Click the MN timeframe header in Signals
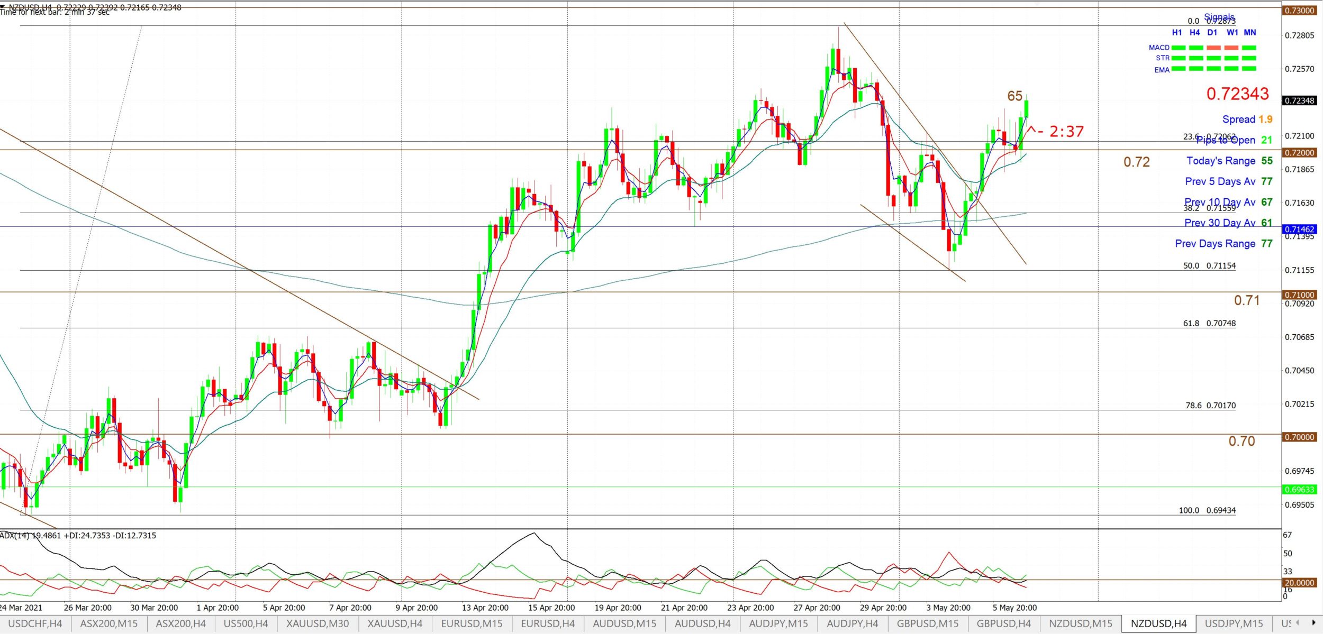This screenshot has width=1323, height=634. coord(1250,32)
